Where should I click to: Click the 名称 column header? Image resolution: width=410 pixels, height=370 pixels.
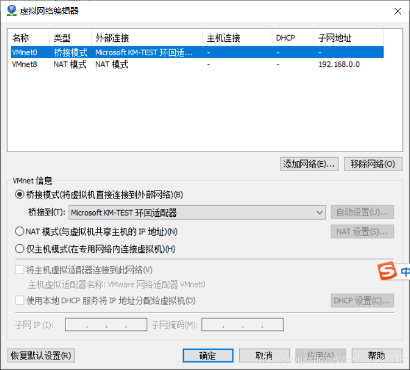pos(29,38)
